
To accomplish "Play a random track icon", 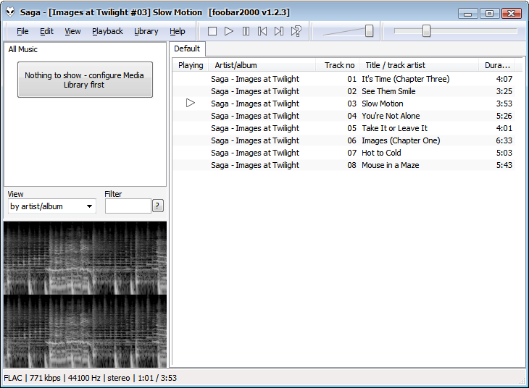I will point(296,31).
